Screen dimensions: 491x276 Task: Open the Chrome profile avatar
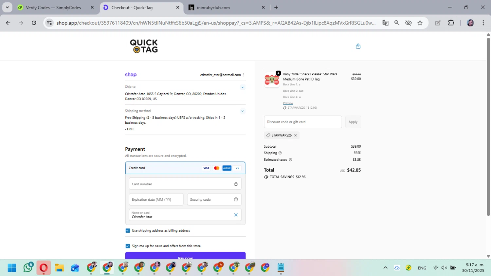(x=470, y=23)
